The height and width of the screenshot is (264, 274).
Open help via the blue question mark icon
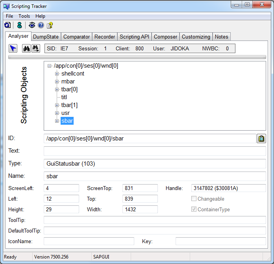[x=41, y=25]
